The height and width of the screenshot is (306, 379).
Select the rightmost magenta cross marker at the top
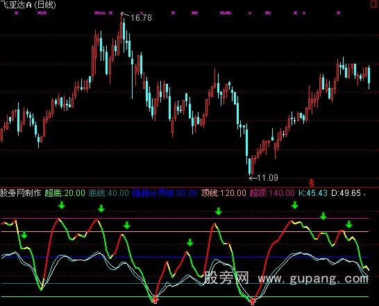click(x=339, y=12)
